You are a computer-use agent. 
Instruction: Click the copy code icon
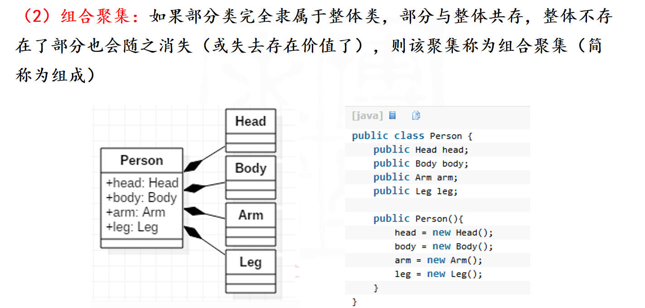(x=416, y=115)
